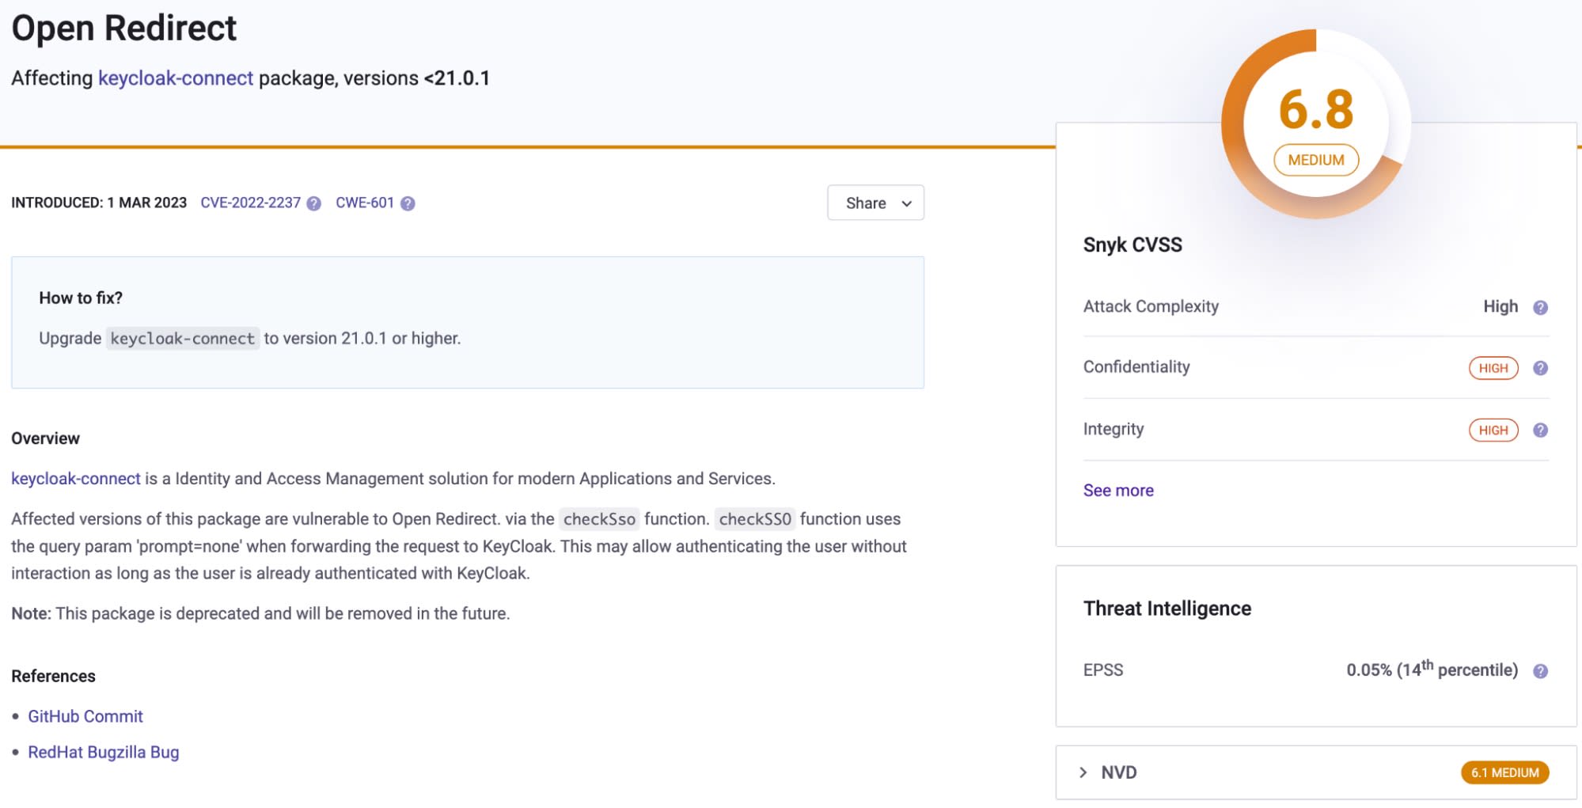Open help icon next to CWE-601

tap(408, 203)
